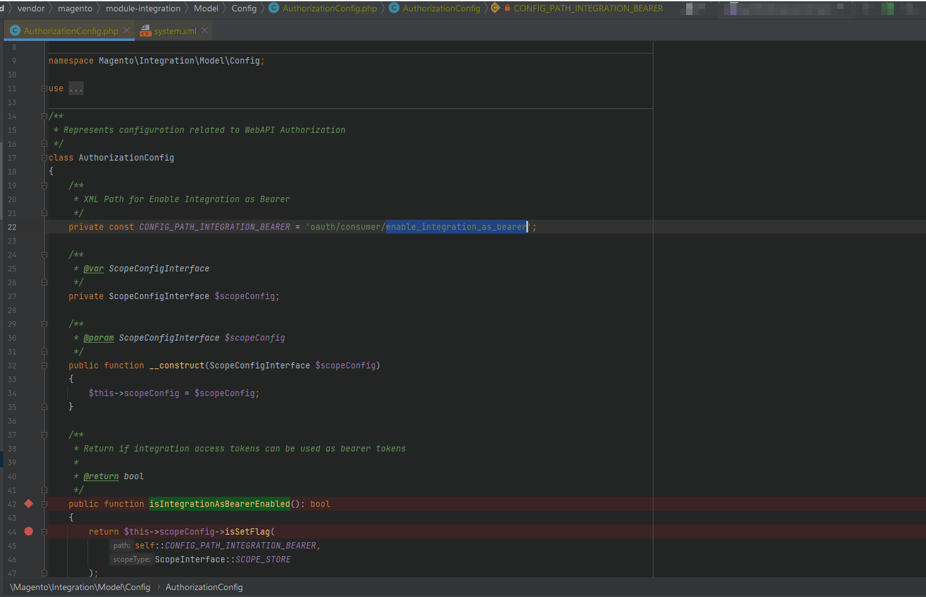This screenshot has width=926, height=597.
Task: Collapse the AuthorizationConfig class at line 17
Action: pos(44,157)
